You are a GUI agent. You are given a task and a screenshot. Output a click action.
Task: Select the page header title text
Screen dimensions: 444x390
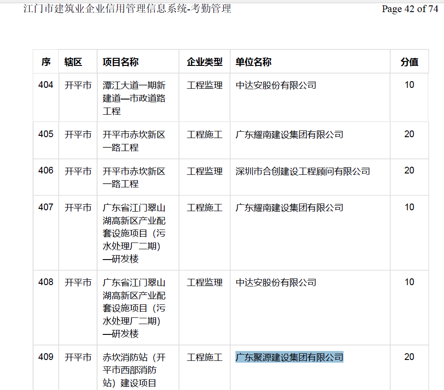pyautogui.click(x=127, y=9)
